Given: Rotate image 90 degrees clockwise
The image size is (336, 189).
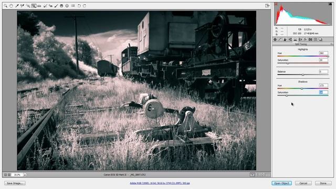Looking at the screenshot, I should click(x=85, y=6).
